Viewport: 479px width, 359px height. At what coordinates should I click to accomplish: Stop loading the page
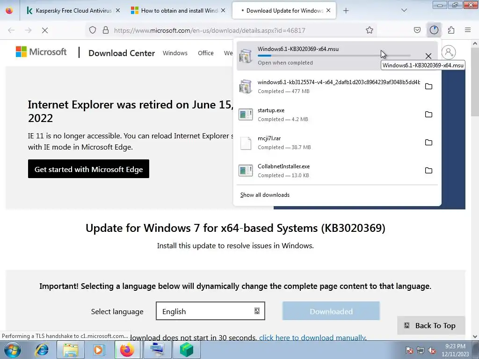coord(45,30)
